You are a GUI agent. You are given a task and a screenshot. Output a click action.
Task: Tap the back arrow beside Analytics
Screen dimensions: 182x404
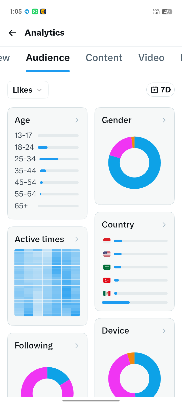point(12,33)
